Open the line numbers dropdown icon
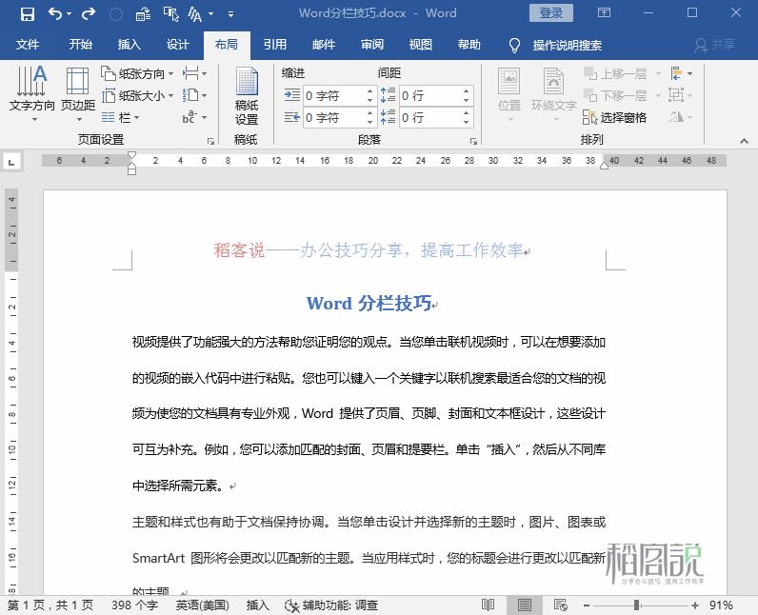The image size is (758, 615). coord(195,95)
